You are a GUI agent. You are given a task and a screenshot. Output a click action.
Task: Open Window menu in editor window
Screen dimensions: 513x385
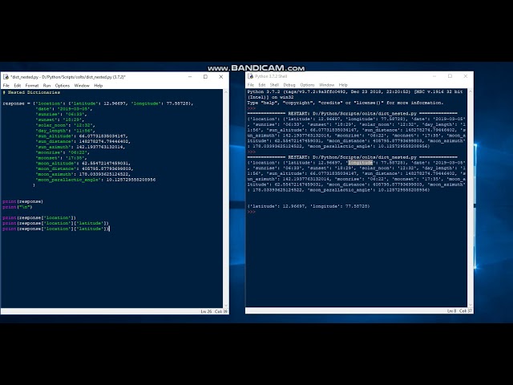(82, 86)
